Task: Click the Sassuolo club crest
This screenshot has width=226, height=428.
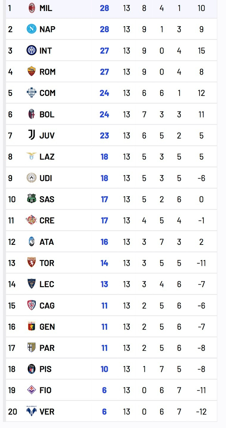Action: pyautogui.click(x=32, y=199)
